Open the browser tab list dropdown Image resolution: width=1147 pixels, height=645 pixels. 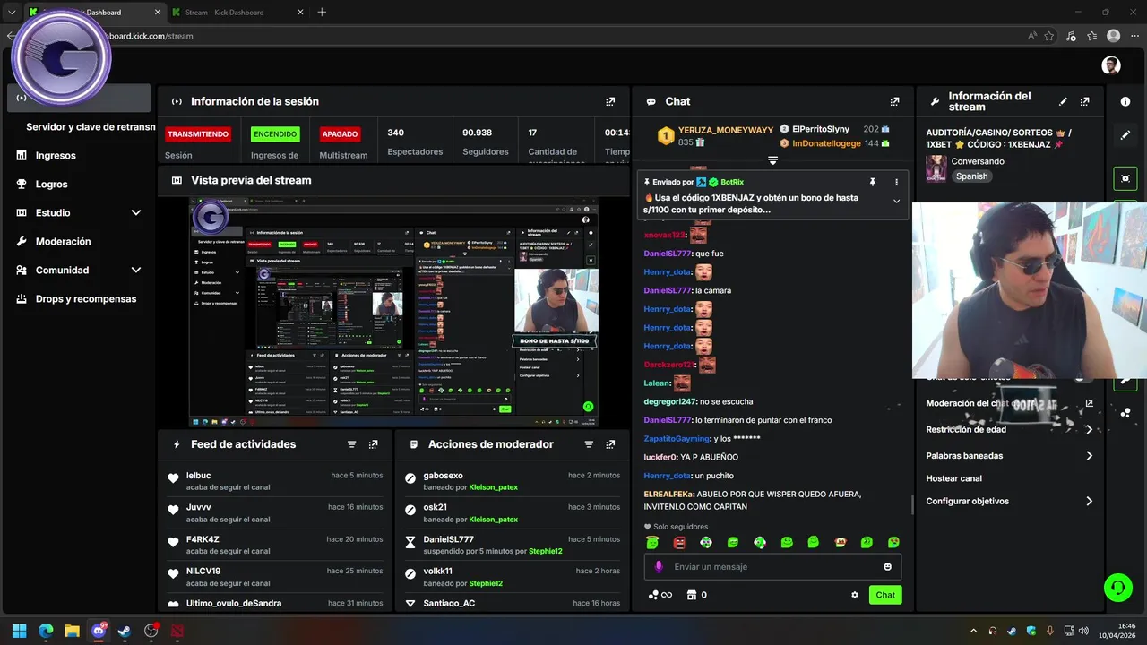pos(12,13)
